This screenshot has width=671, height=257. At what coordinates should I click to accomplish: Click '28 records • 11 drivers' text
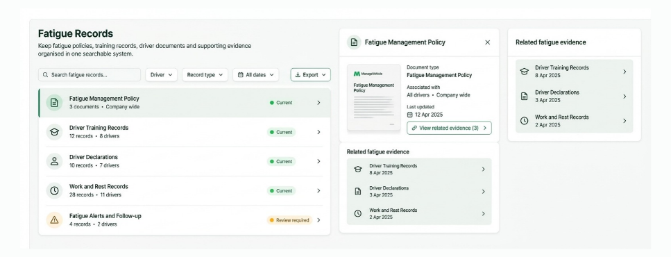click(95, 195)
